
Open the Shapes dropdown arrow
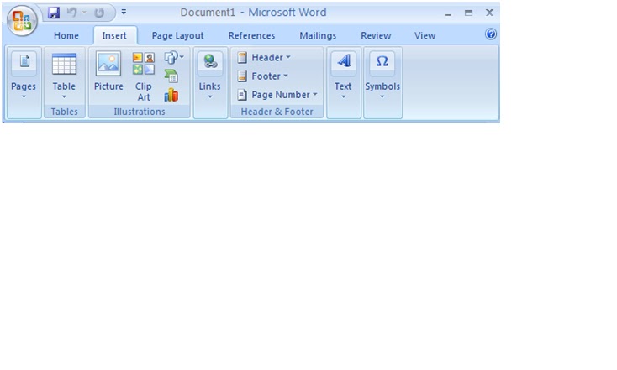point(182,57)
